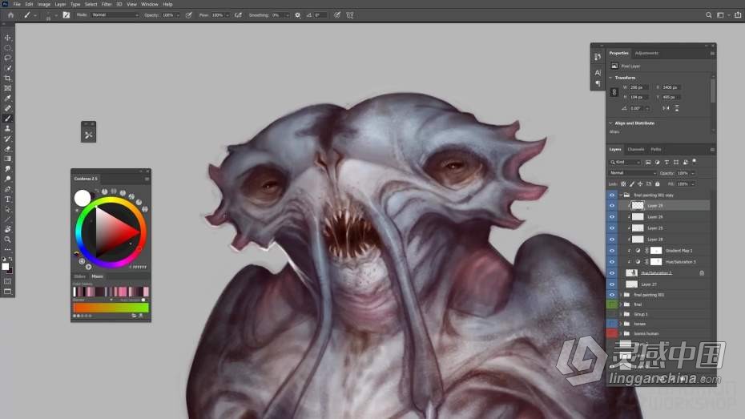Viewport: 745px width, 419px height.
Task: Switch to the Channels tab
Action: 636,149
